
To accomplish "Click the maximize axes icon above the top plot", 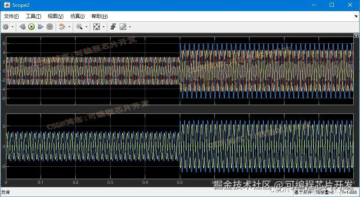I will (x=356, y=35).
